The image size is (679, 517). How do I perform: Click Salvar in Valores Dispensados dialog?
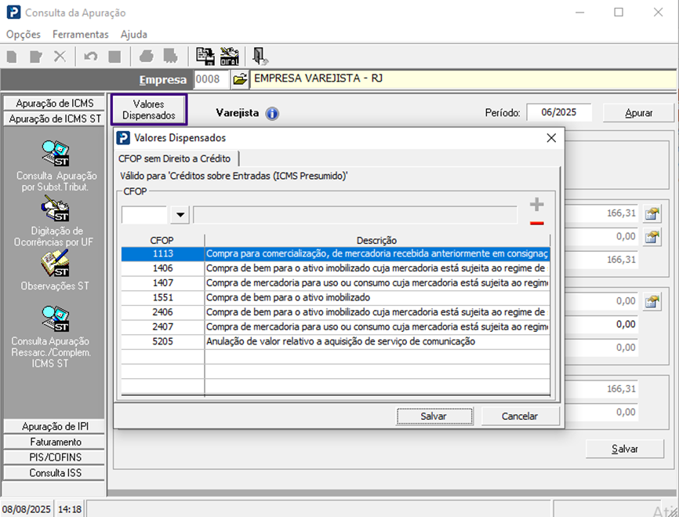[x=434, y=416]
